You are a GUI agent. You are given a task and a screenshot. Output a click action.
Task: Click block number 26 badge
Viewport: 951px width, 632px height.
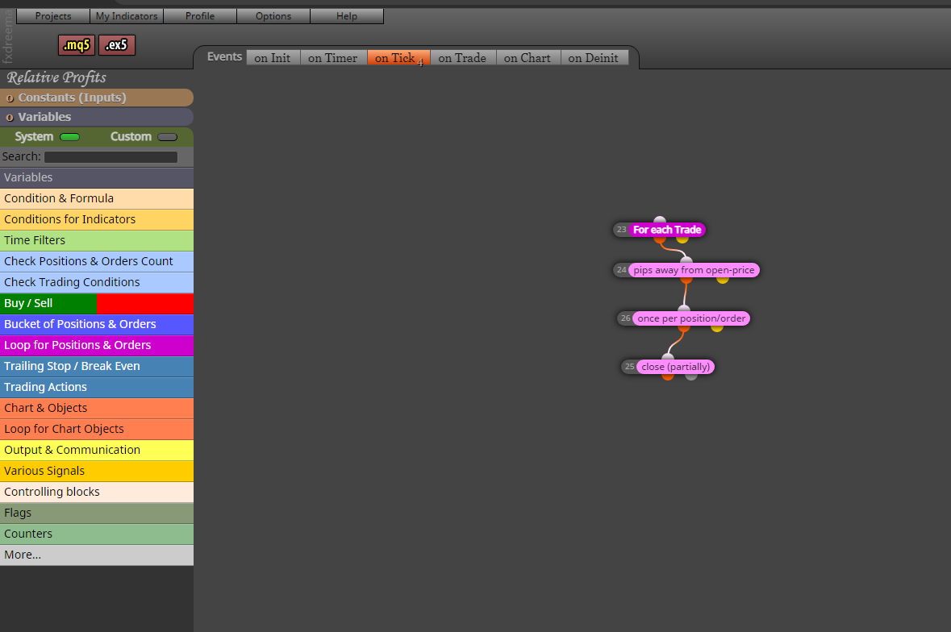625,318
